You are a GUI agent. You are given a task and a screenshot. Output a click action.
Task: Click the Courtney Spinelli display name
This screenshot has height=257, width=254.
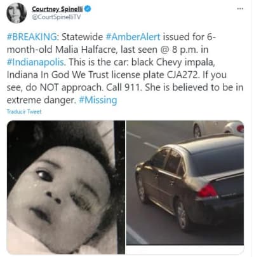pyautogui.click(x=57, y=9)
